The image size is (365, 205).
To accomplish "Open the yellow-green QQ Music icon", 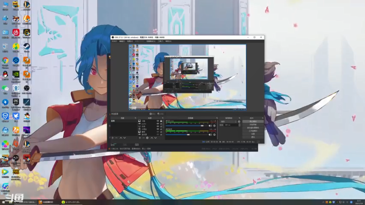I will coord(16,47).
